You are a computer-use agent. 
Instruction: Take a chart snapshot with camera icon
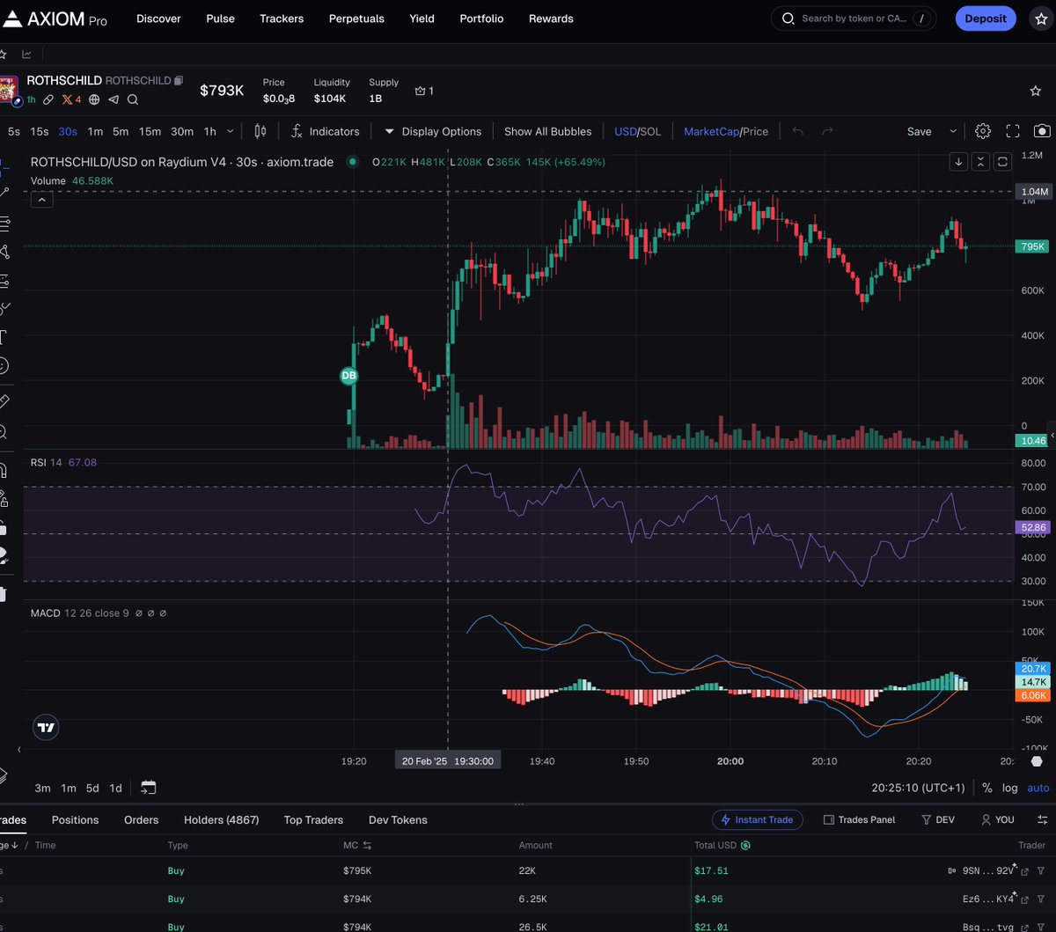tap(1042, 131)
